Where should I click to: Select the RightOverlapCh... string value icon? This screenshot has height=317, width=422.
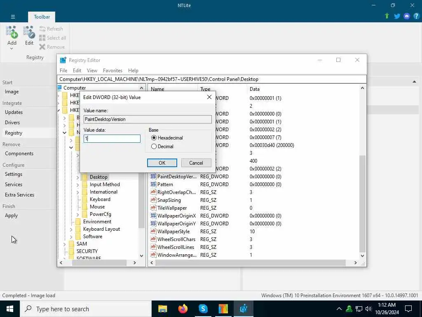click(153, 192)
